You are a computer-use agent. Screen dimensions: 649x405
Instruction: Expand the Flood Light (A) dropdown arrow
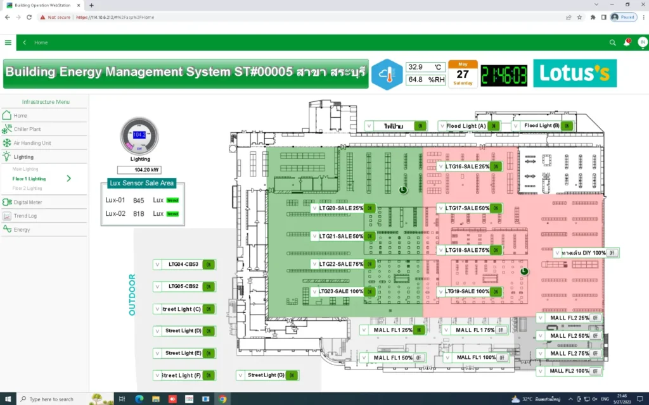[x=442, y=126]
